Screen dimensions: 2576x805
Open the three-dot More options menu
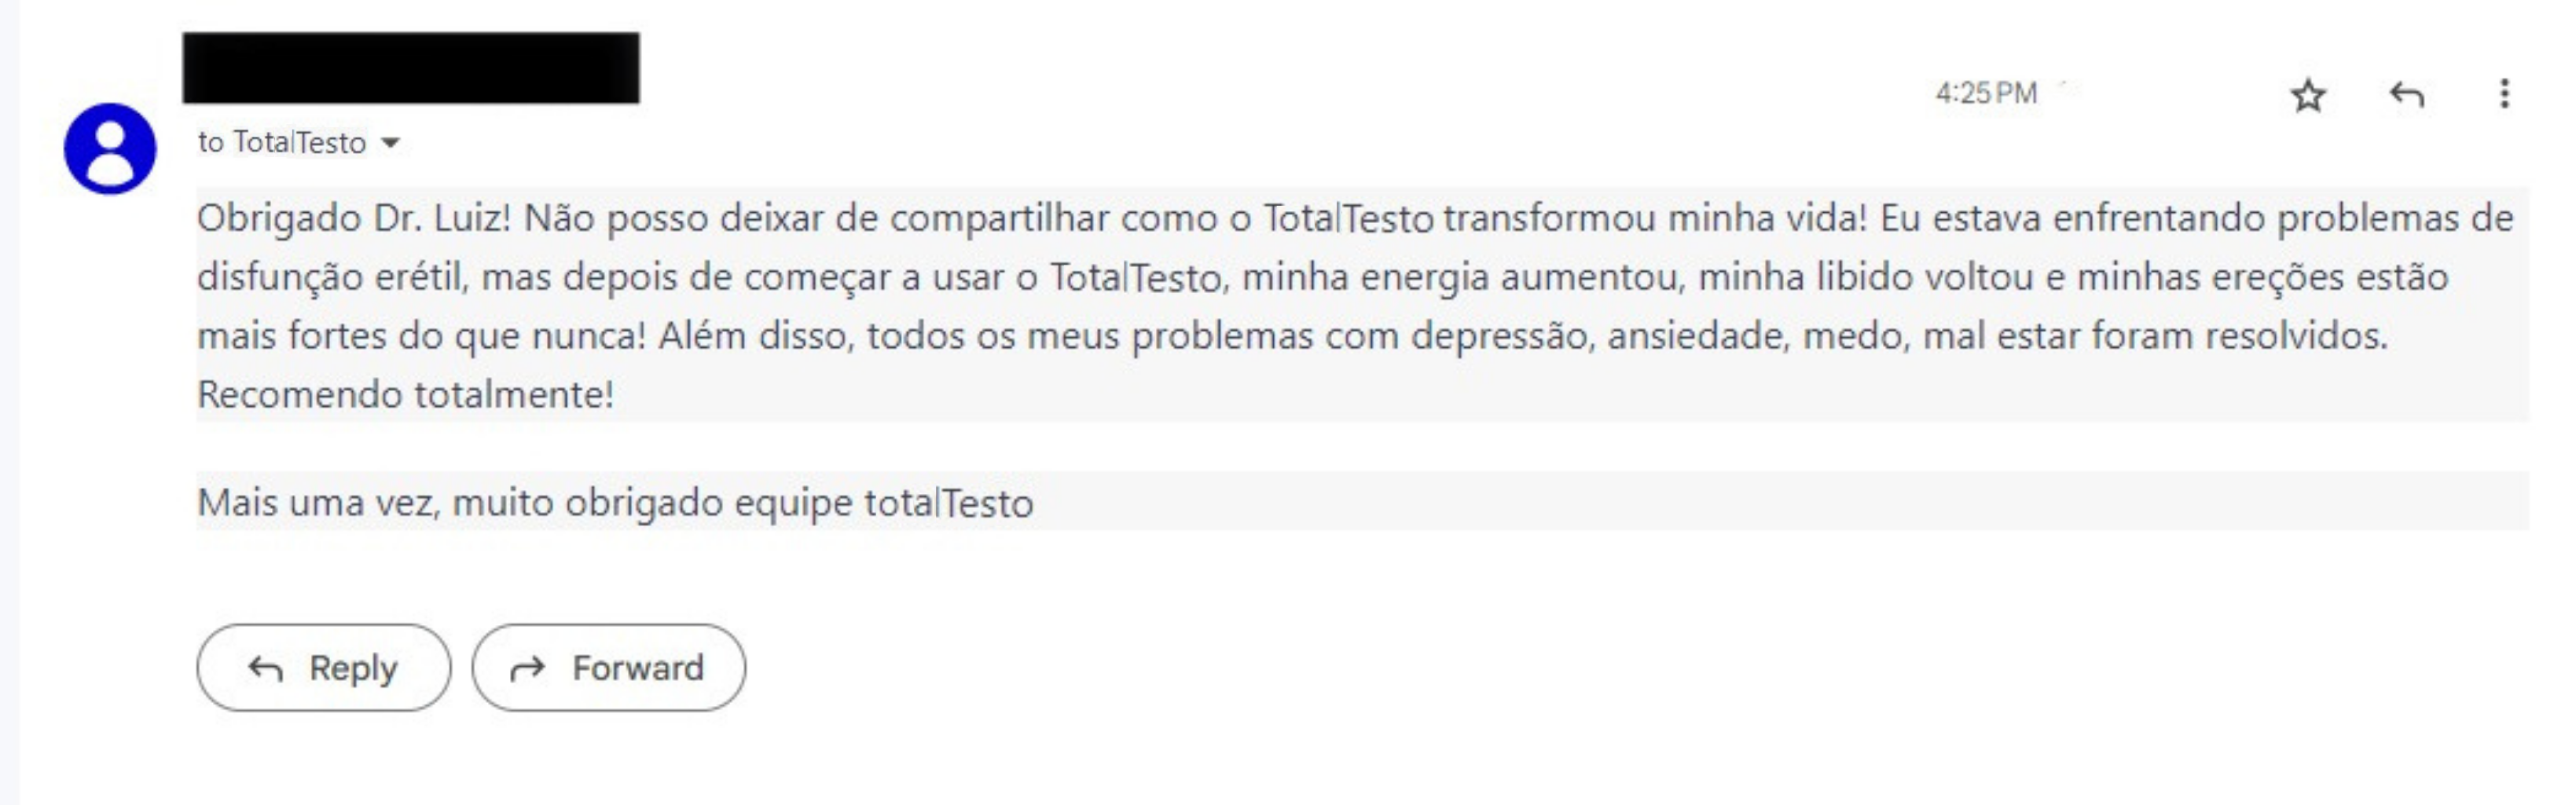[2504, 94]
